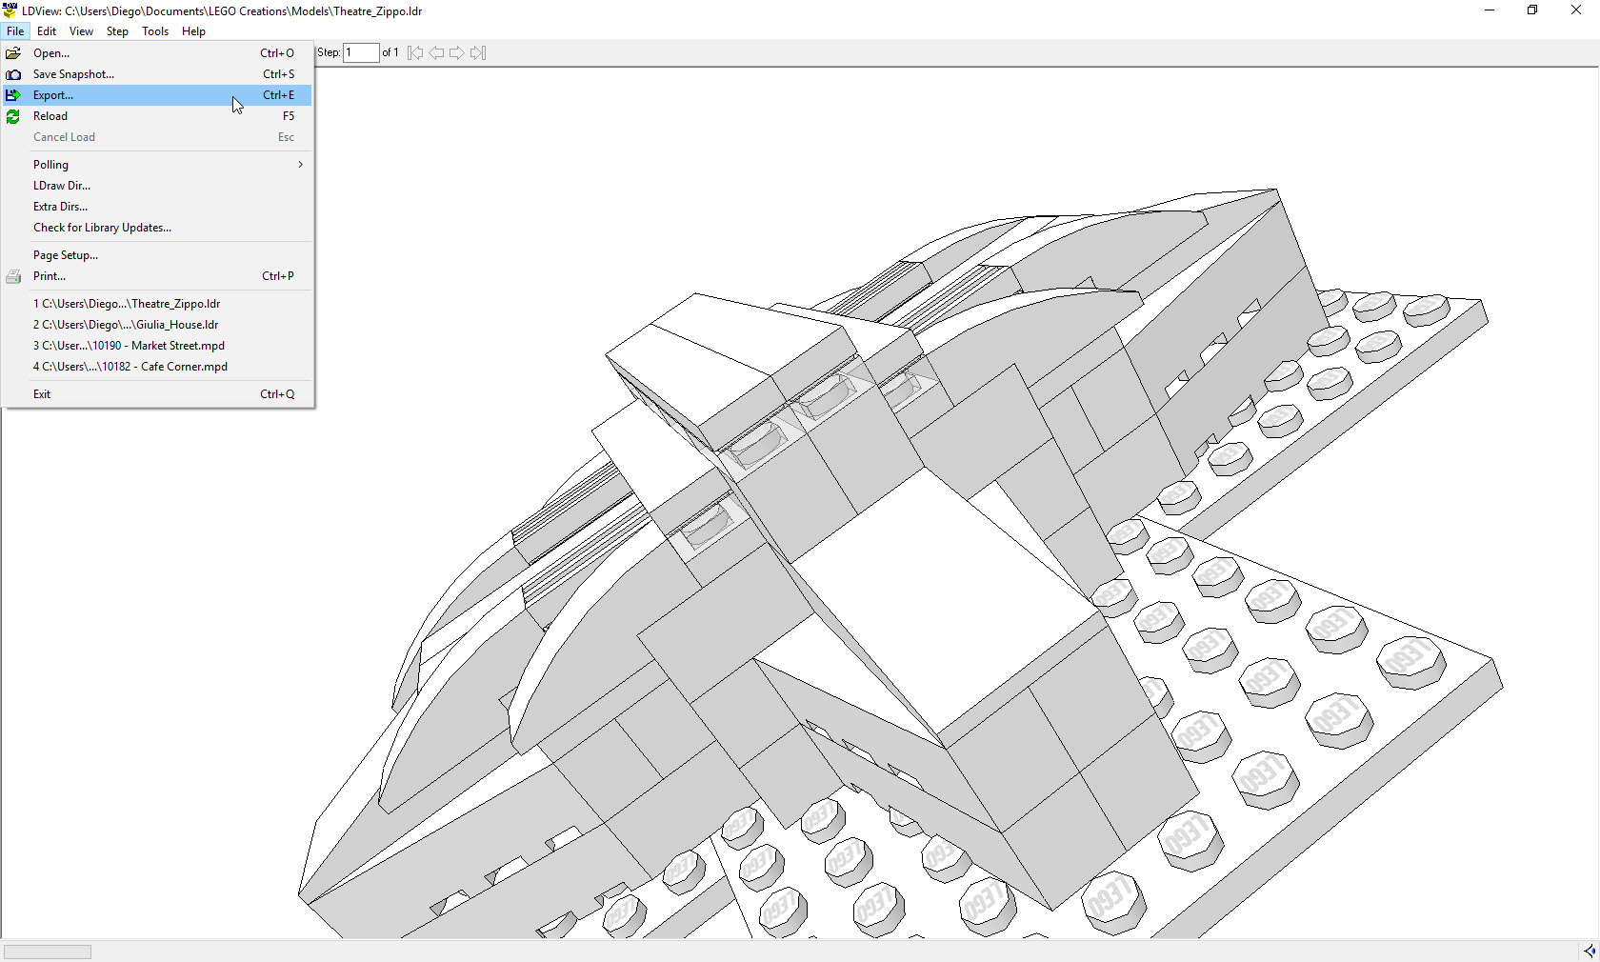Open Page Setup... from the menu
Screen dimensions: 1600x962
158,255
